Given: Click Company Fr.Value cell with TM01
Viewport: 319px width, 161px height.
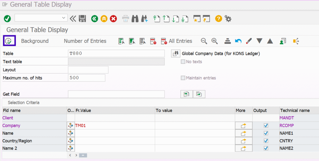Looking at the screenshot, I should [115, 126].
